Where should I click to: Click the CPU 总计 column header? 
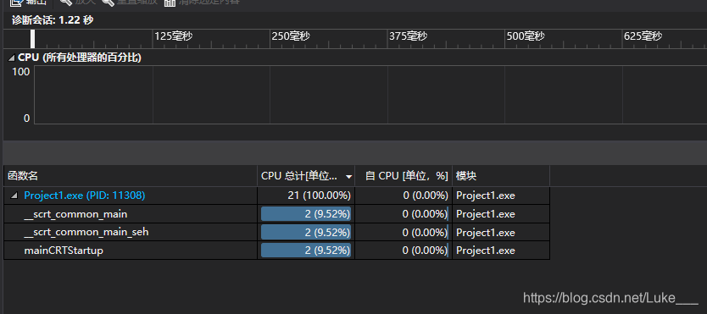pyautogui.click(x=306, y=176)
